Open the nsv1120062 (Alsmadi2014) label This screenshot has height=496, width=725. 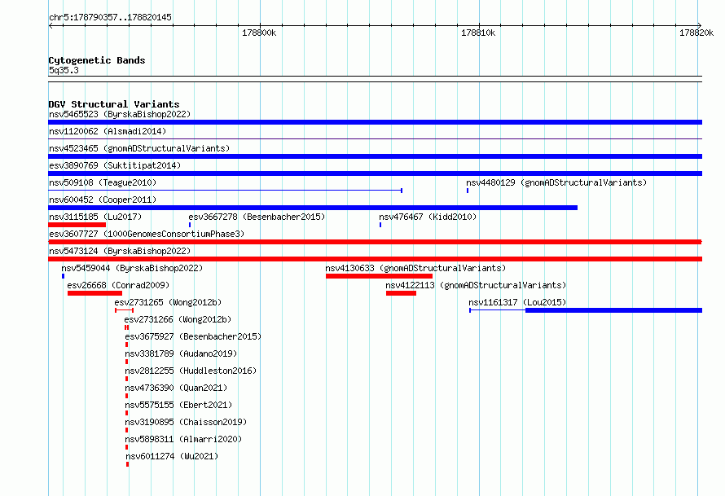pyautogui.click(x=108, y=131)
